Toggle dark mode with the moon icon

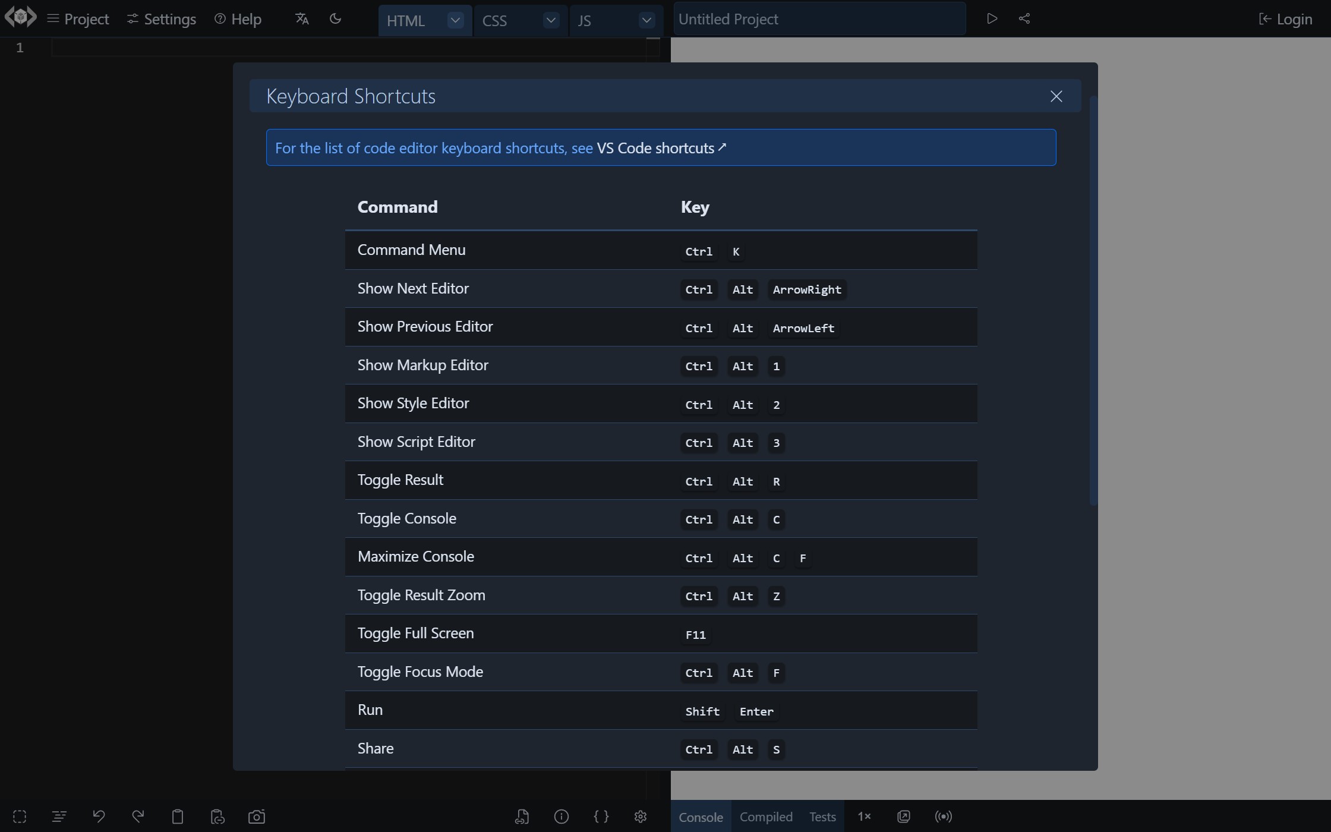click(x=335, y=18)
